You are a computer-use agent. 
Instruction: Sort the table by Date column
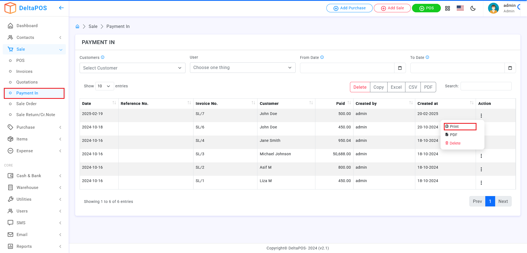[x=114, y=103]
